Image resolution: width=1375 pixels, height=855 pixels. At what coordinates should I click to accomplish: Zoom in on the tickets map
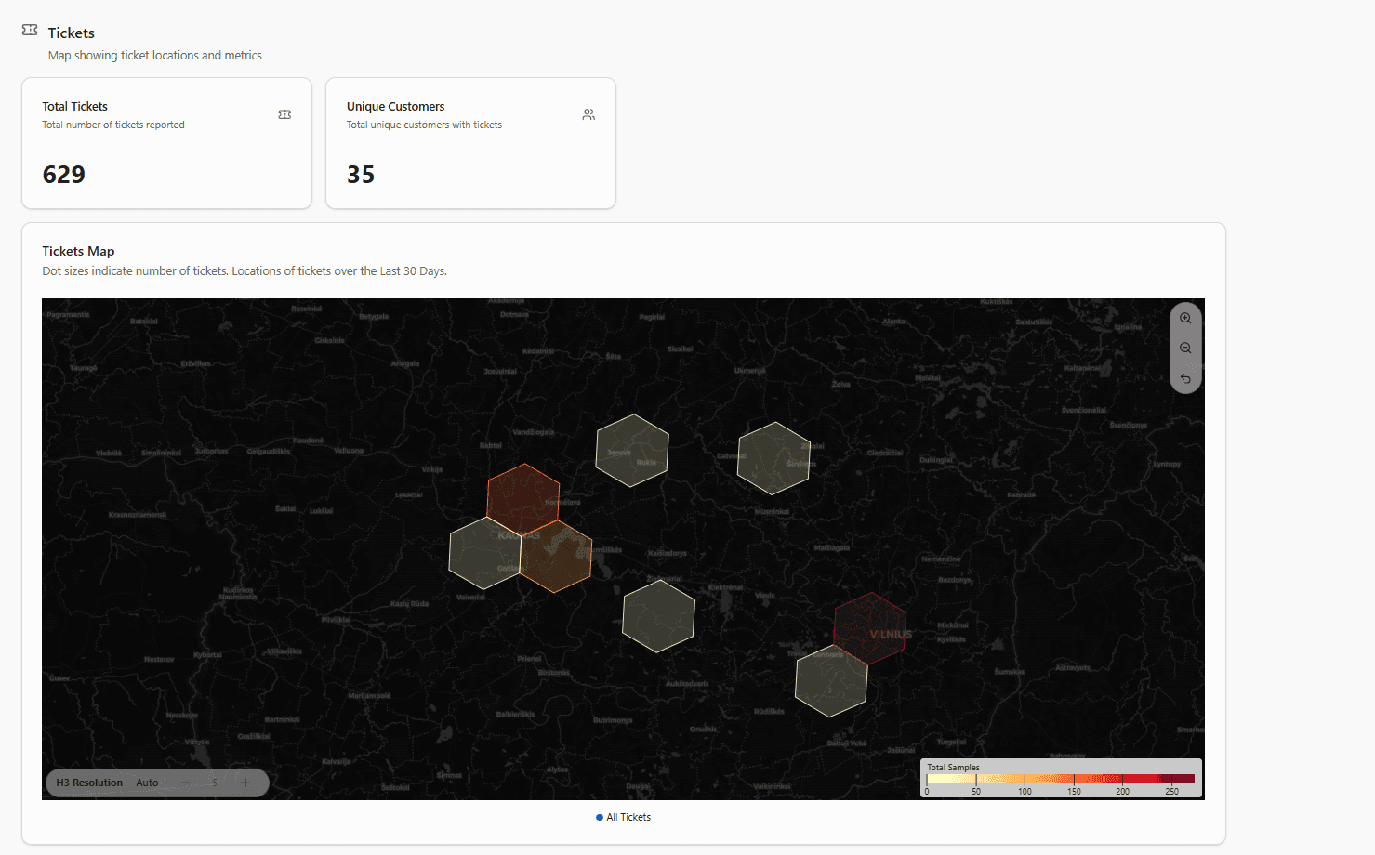pyautogui.click(x=1185, y=319)
